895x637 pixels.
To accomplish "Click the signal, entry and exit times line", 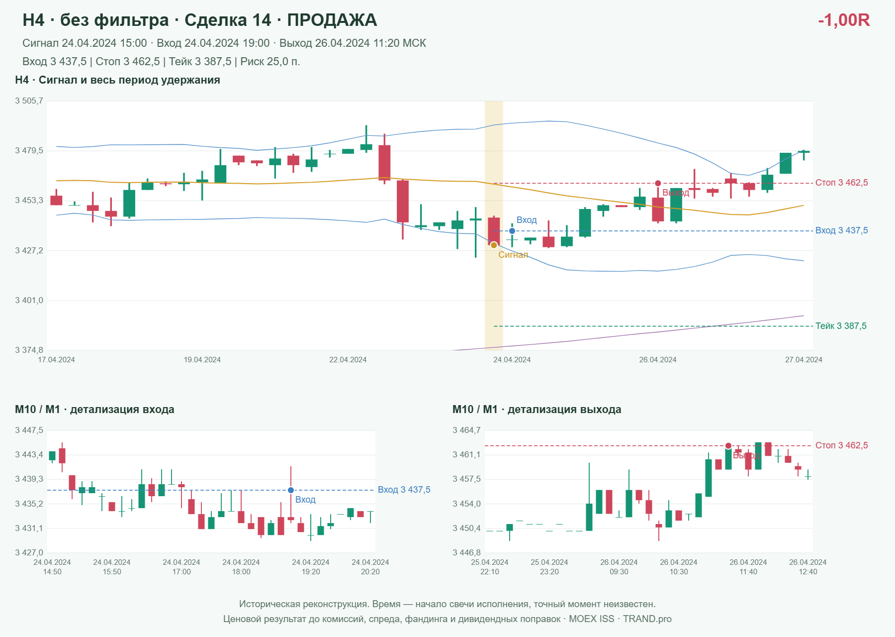I will (x=224, y=43).
